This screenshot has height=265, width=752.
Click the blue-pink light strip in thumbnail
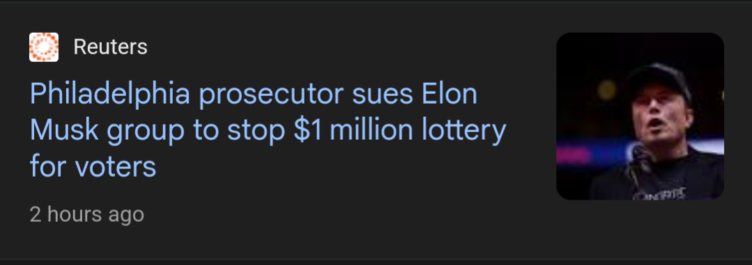pyautogui.click(x=594, y=152)
